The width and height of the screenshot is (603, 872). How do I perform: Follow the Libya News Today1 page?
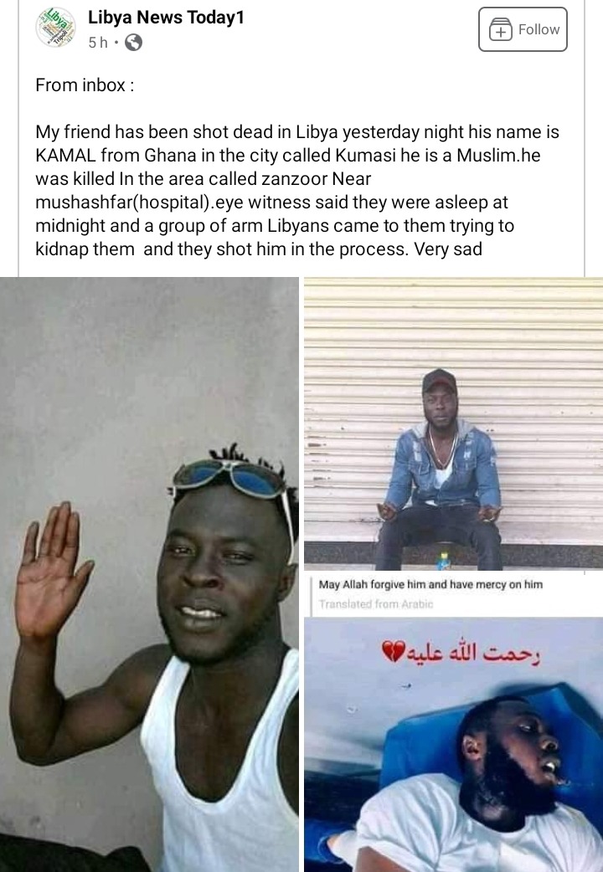point(523,29)
